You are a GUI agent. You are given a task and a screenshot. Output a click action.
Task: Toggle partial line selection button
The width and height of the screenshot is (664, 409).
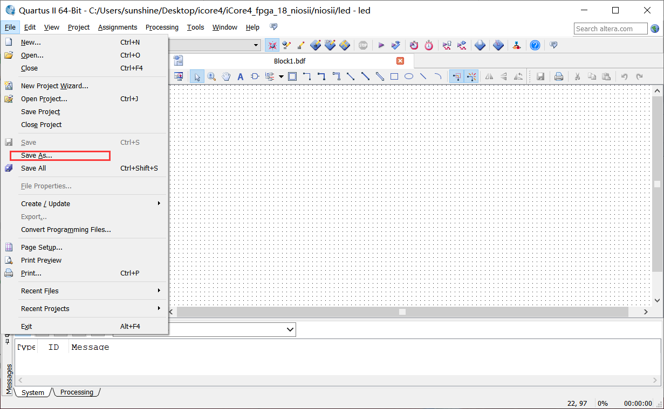pyautogui.click(x=471, y=76)
